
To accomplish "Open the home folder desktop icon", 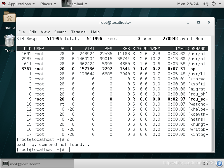I will coord(10,17).
